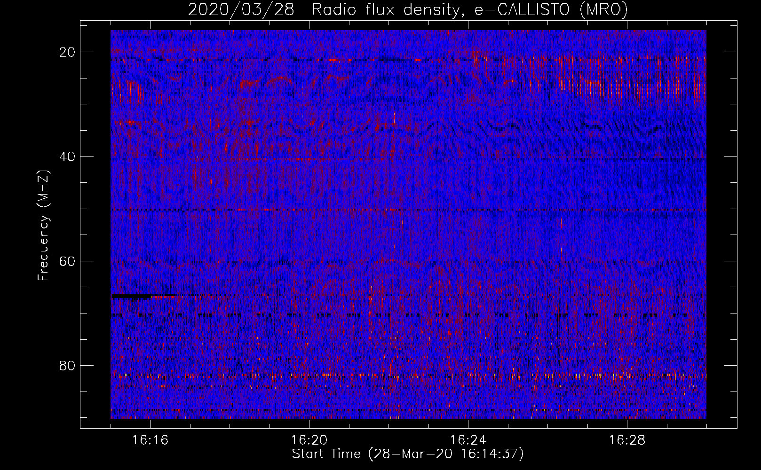This screenshot has height=470, width=761.
Task: Click the frequency tick label "80"
Action: (67, 366)
